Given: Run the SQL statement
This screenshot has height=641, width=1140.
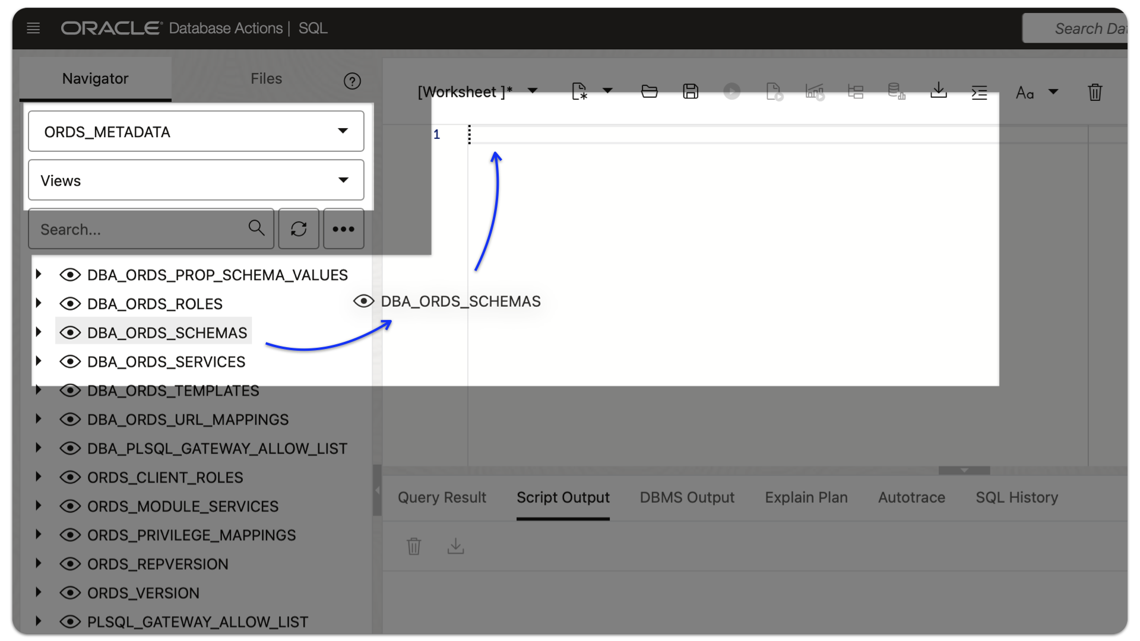Looking at the screenshot, I should [x=731, y=91].
